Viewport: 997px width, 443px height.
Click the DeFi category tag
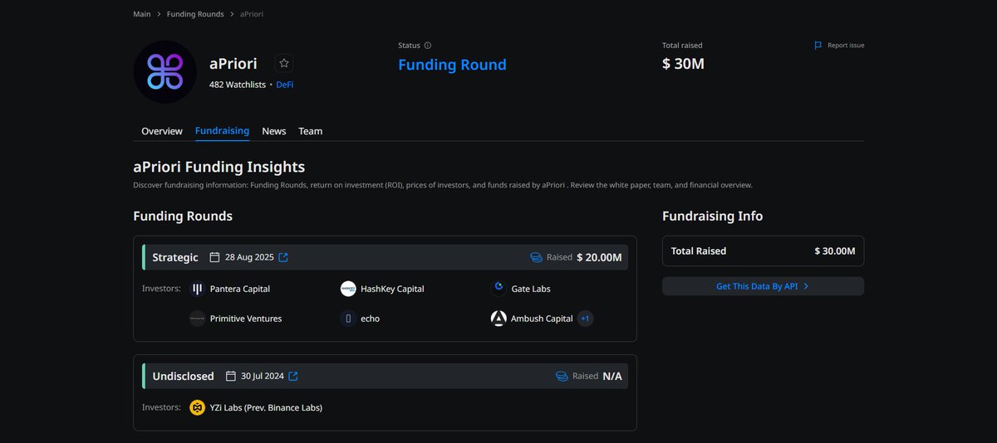pos(285,85)
